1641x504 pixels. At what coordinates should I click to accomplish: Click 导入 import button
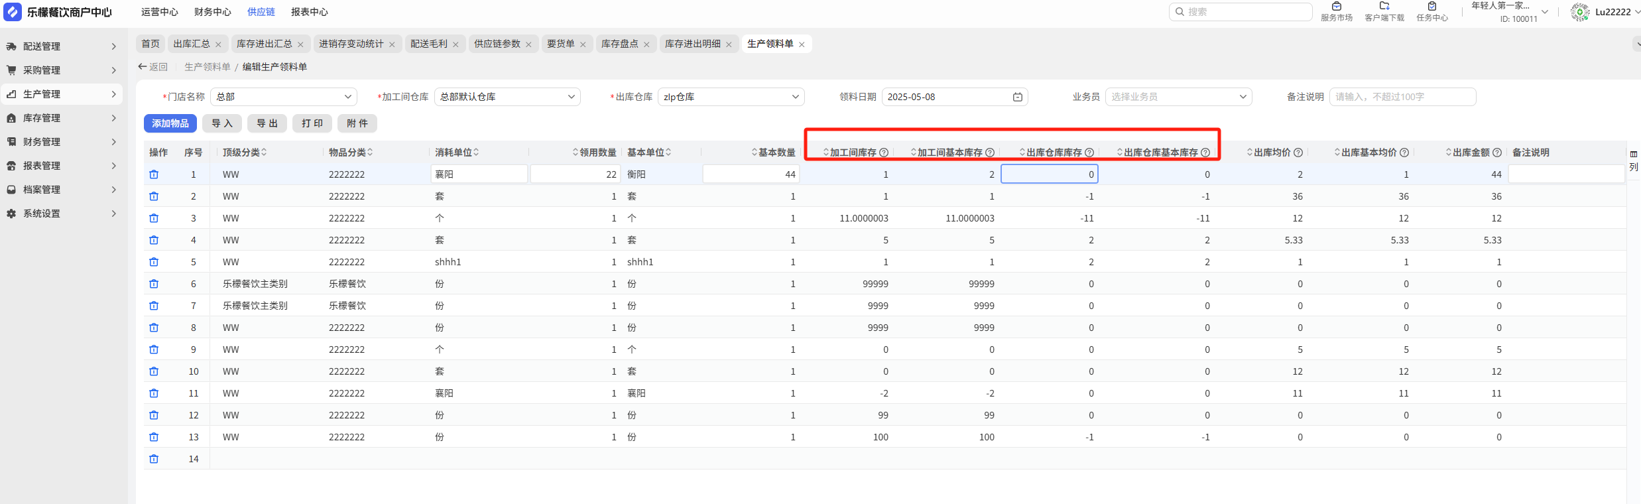click(222, 123)
